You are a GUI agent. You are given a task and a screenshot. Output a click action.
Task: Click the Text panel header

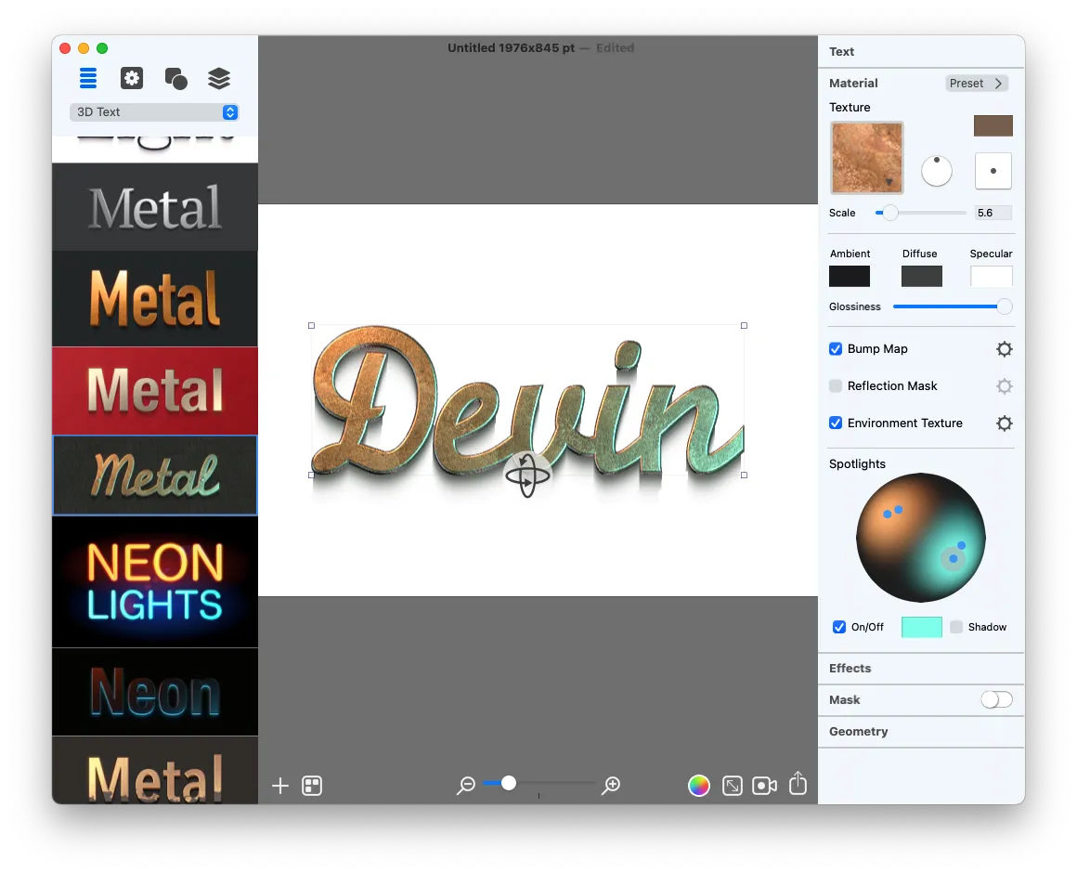[x=842, y=52]
